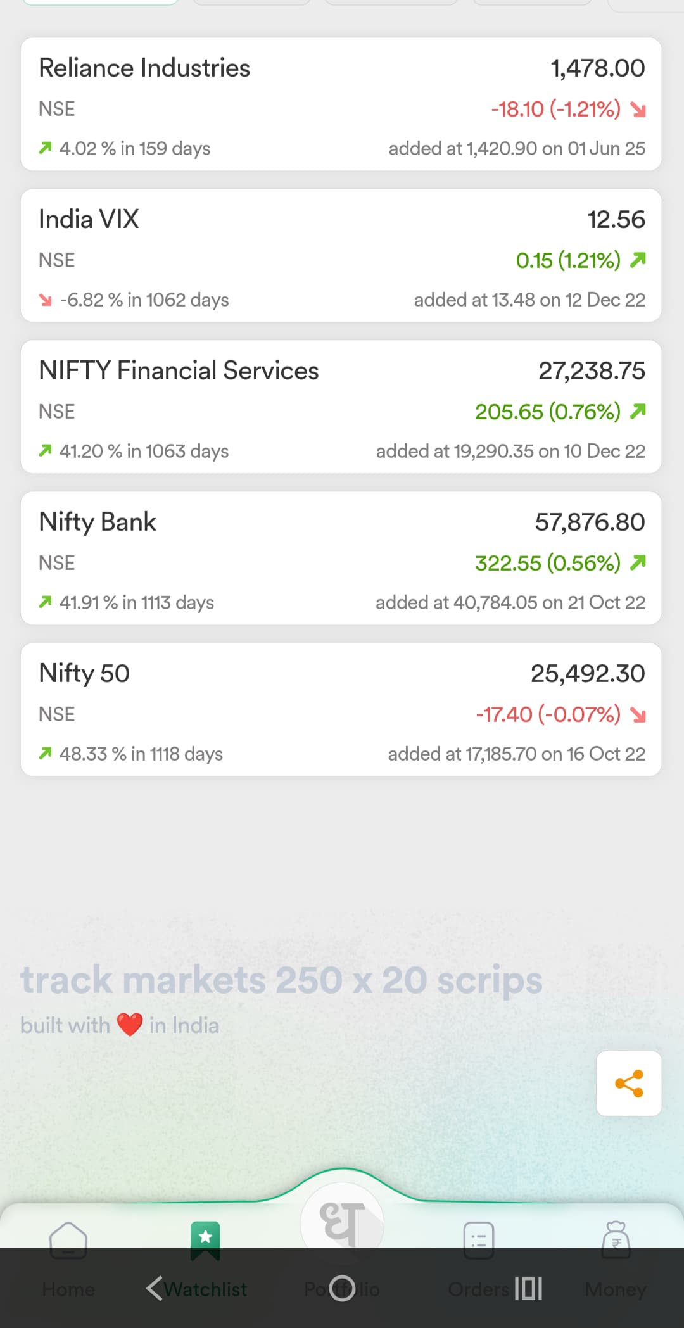Tap the Nifty 50 watchlist item

pyautogui.click(x=341, y=710)
